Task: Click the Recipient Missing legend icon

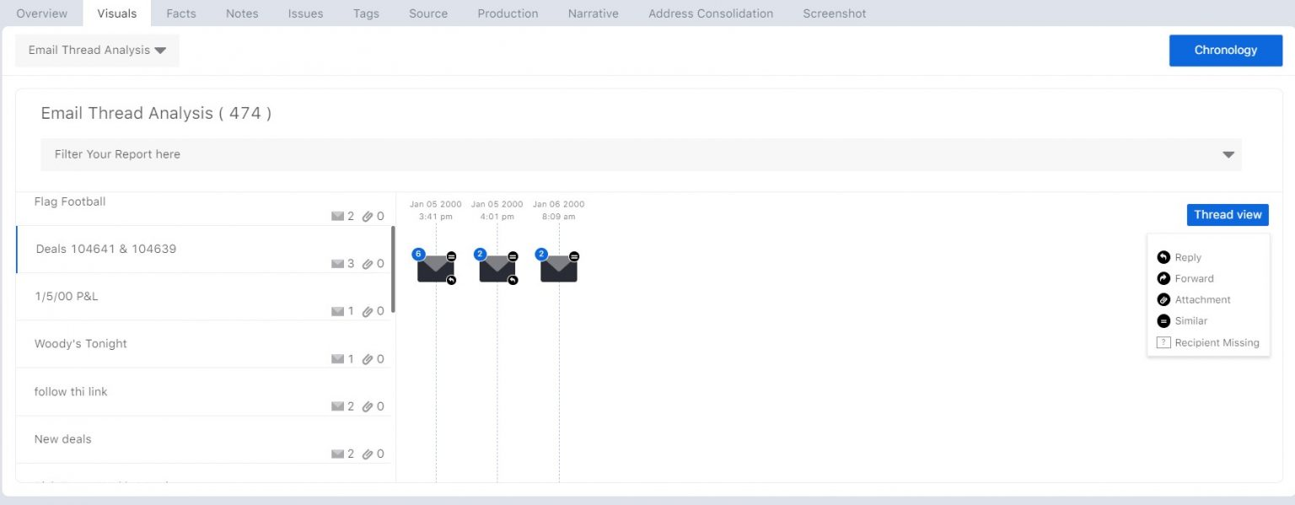Action: pyautogui.click(x=1163, y=342)
